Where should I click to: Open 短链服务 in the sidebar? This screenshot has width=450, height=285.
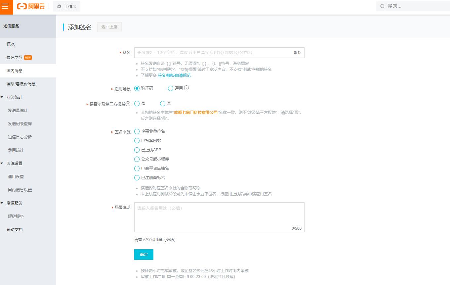coord(28,216)
